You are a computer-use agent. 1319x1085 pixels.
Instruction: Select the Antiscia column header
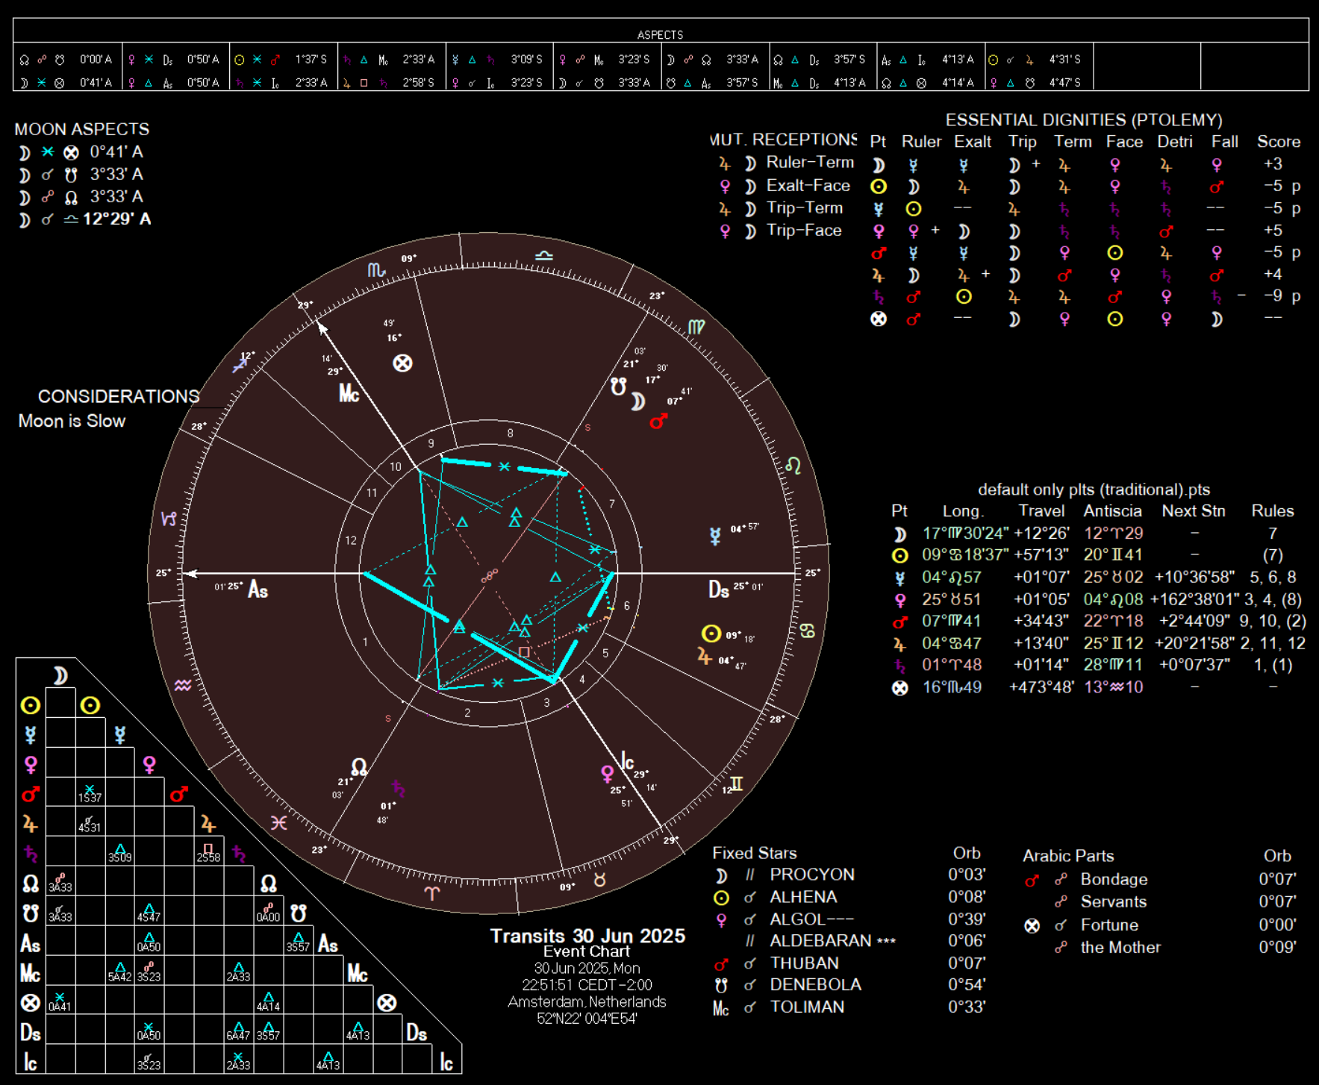click(x=1113, y=511)
